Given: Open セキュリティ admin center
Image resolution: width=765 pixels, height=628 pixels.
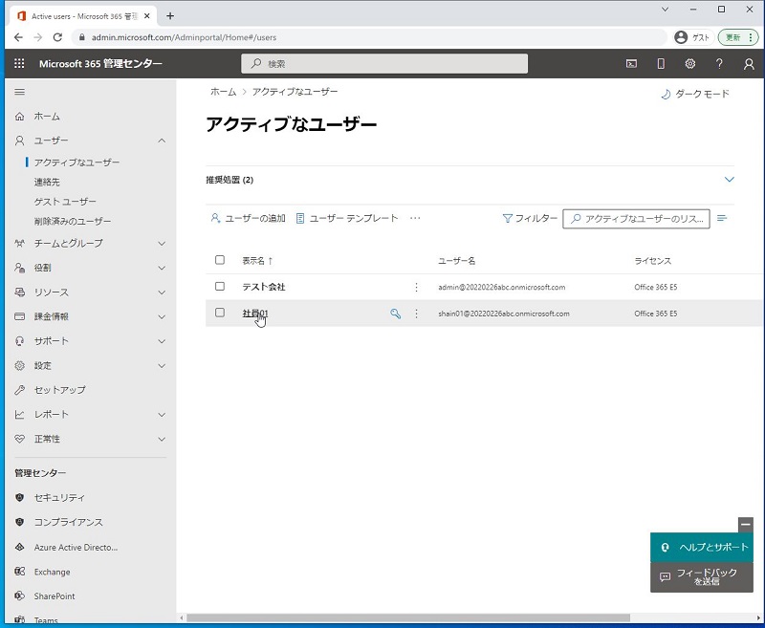Looking at the screenshot, I should point(59,497).
